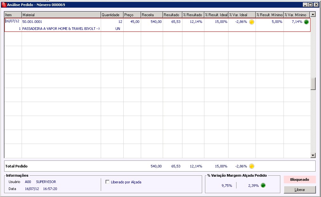Click -2,86% variation in item row
This screenshot has height=197, width=321.
(x=241, y=22)
